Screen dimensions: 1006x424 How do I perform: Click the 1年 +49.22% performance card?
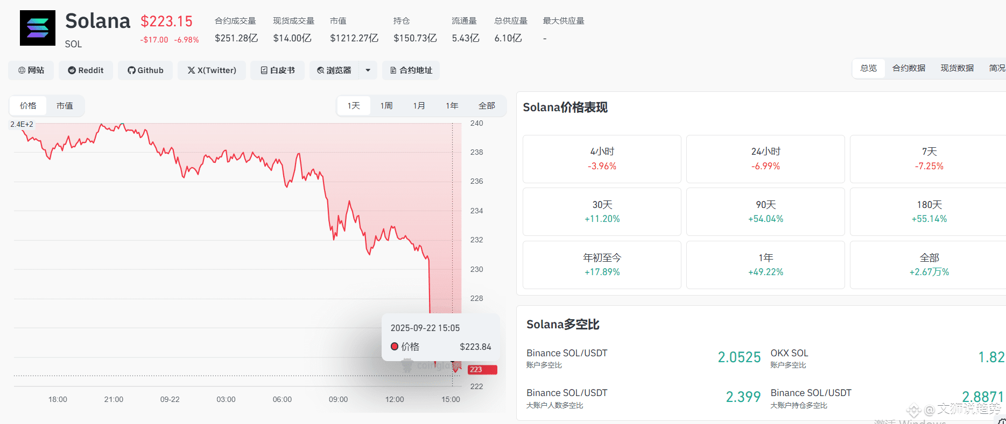[x=765, y=265]
